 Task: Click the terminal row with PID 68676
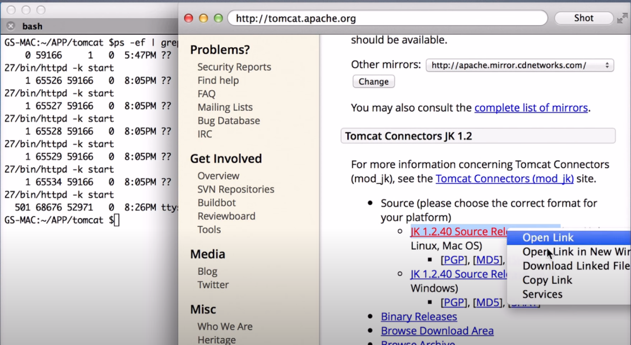[x=96, y=207]
